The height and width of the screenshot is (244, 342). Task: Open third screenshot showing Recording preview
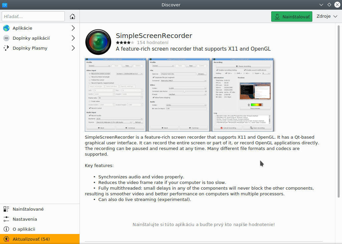click(x=242, y=95)
